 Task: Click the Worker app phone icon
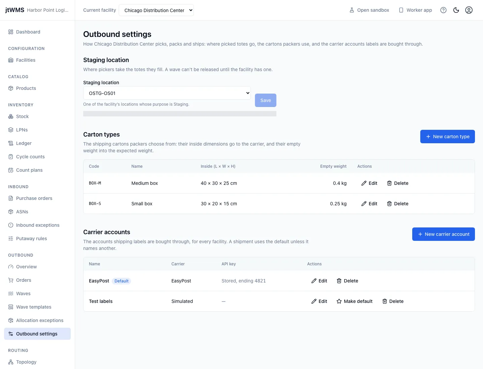(401, 10)
